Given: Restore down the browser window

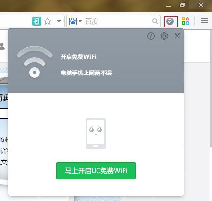Looking at the screenshot, I should [182, 5].
